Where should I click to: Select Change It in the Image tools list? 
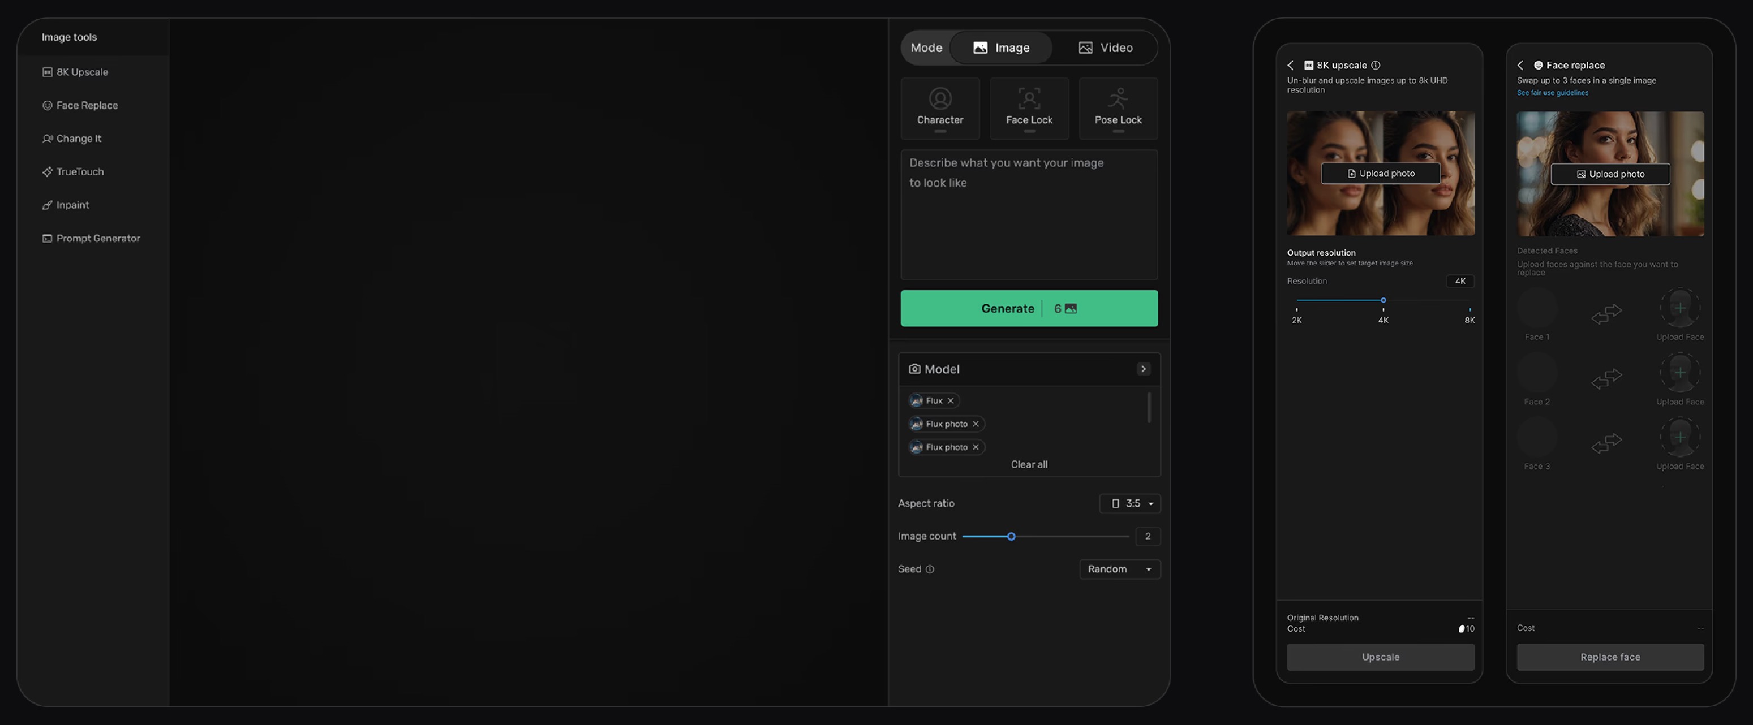coord(72,139)
